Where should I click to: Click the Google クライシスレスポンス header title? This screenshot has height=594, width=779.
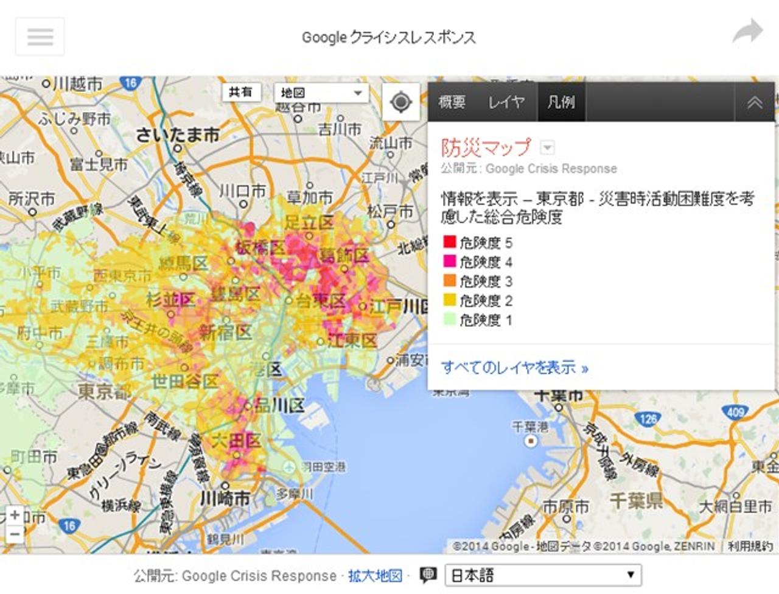389,37
